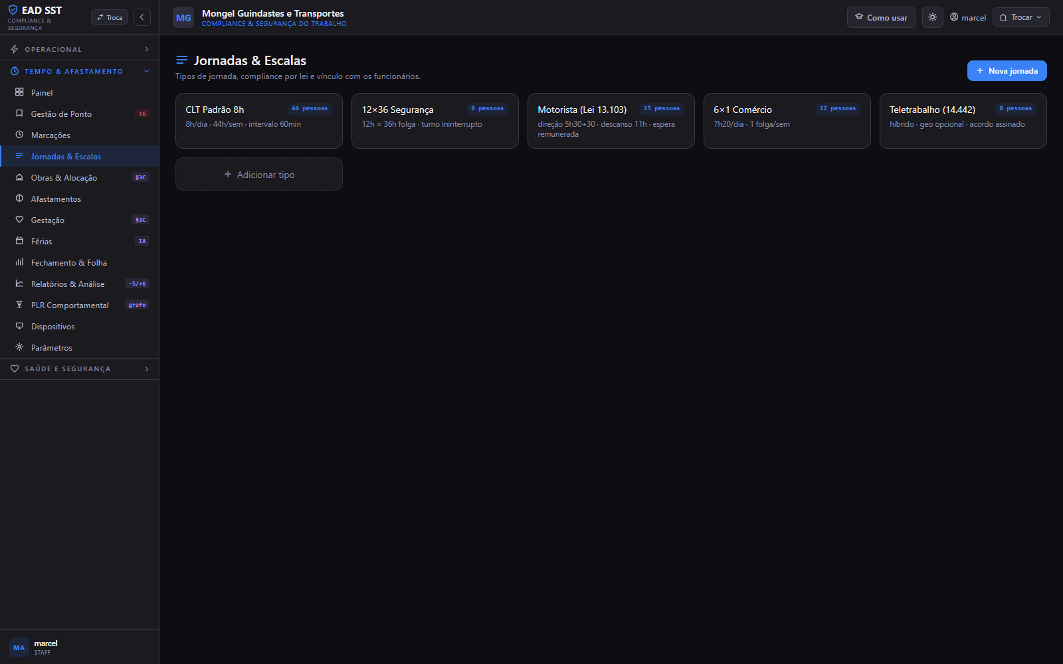Click the Afastamentos shield icon
The height and width of the screenshot is (664, 1063).
(19, 199)
